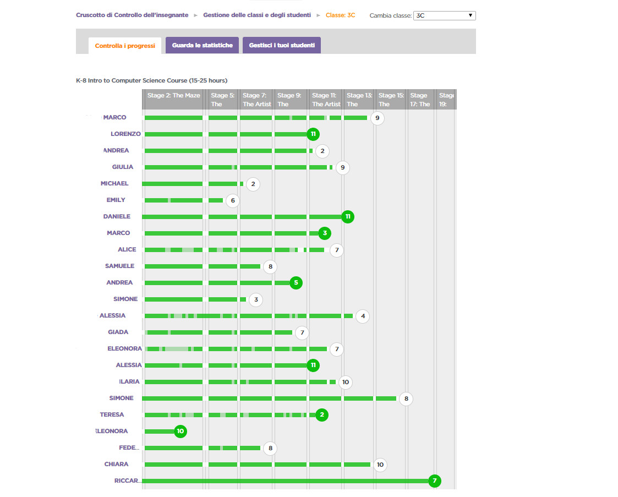
Task: Click Lorenzo's green level 11 progress bubble
Action: 313,134
